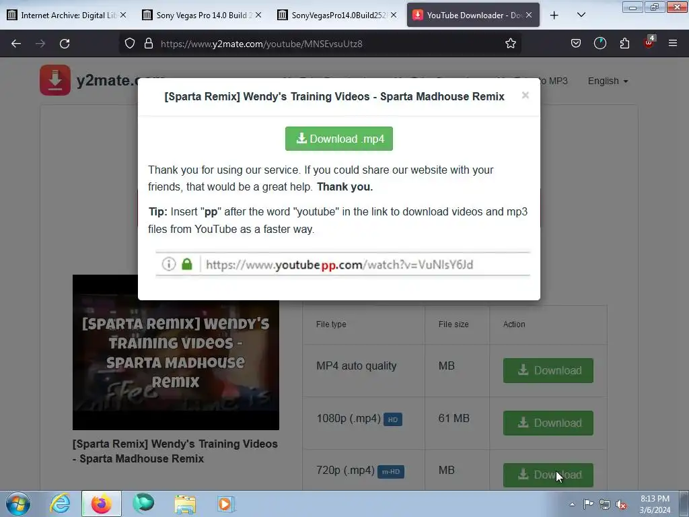Click the youtubepp.com example URL image
Screen dimensions: 689x517
click(342, 264)
